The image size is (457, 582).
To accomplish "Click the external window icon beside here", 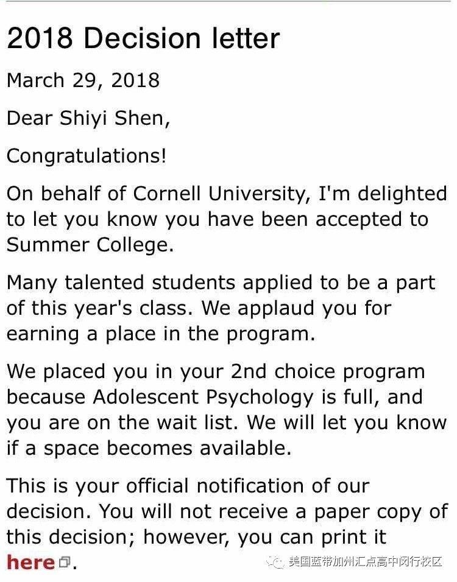I will pyautogui.click(x=65, y=563).
